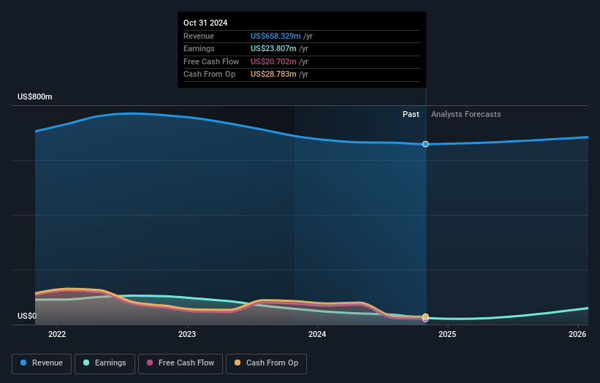
Task: Click the US$658.329m revenue value
Action: (x=276, y=36)
